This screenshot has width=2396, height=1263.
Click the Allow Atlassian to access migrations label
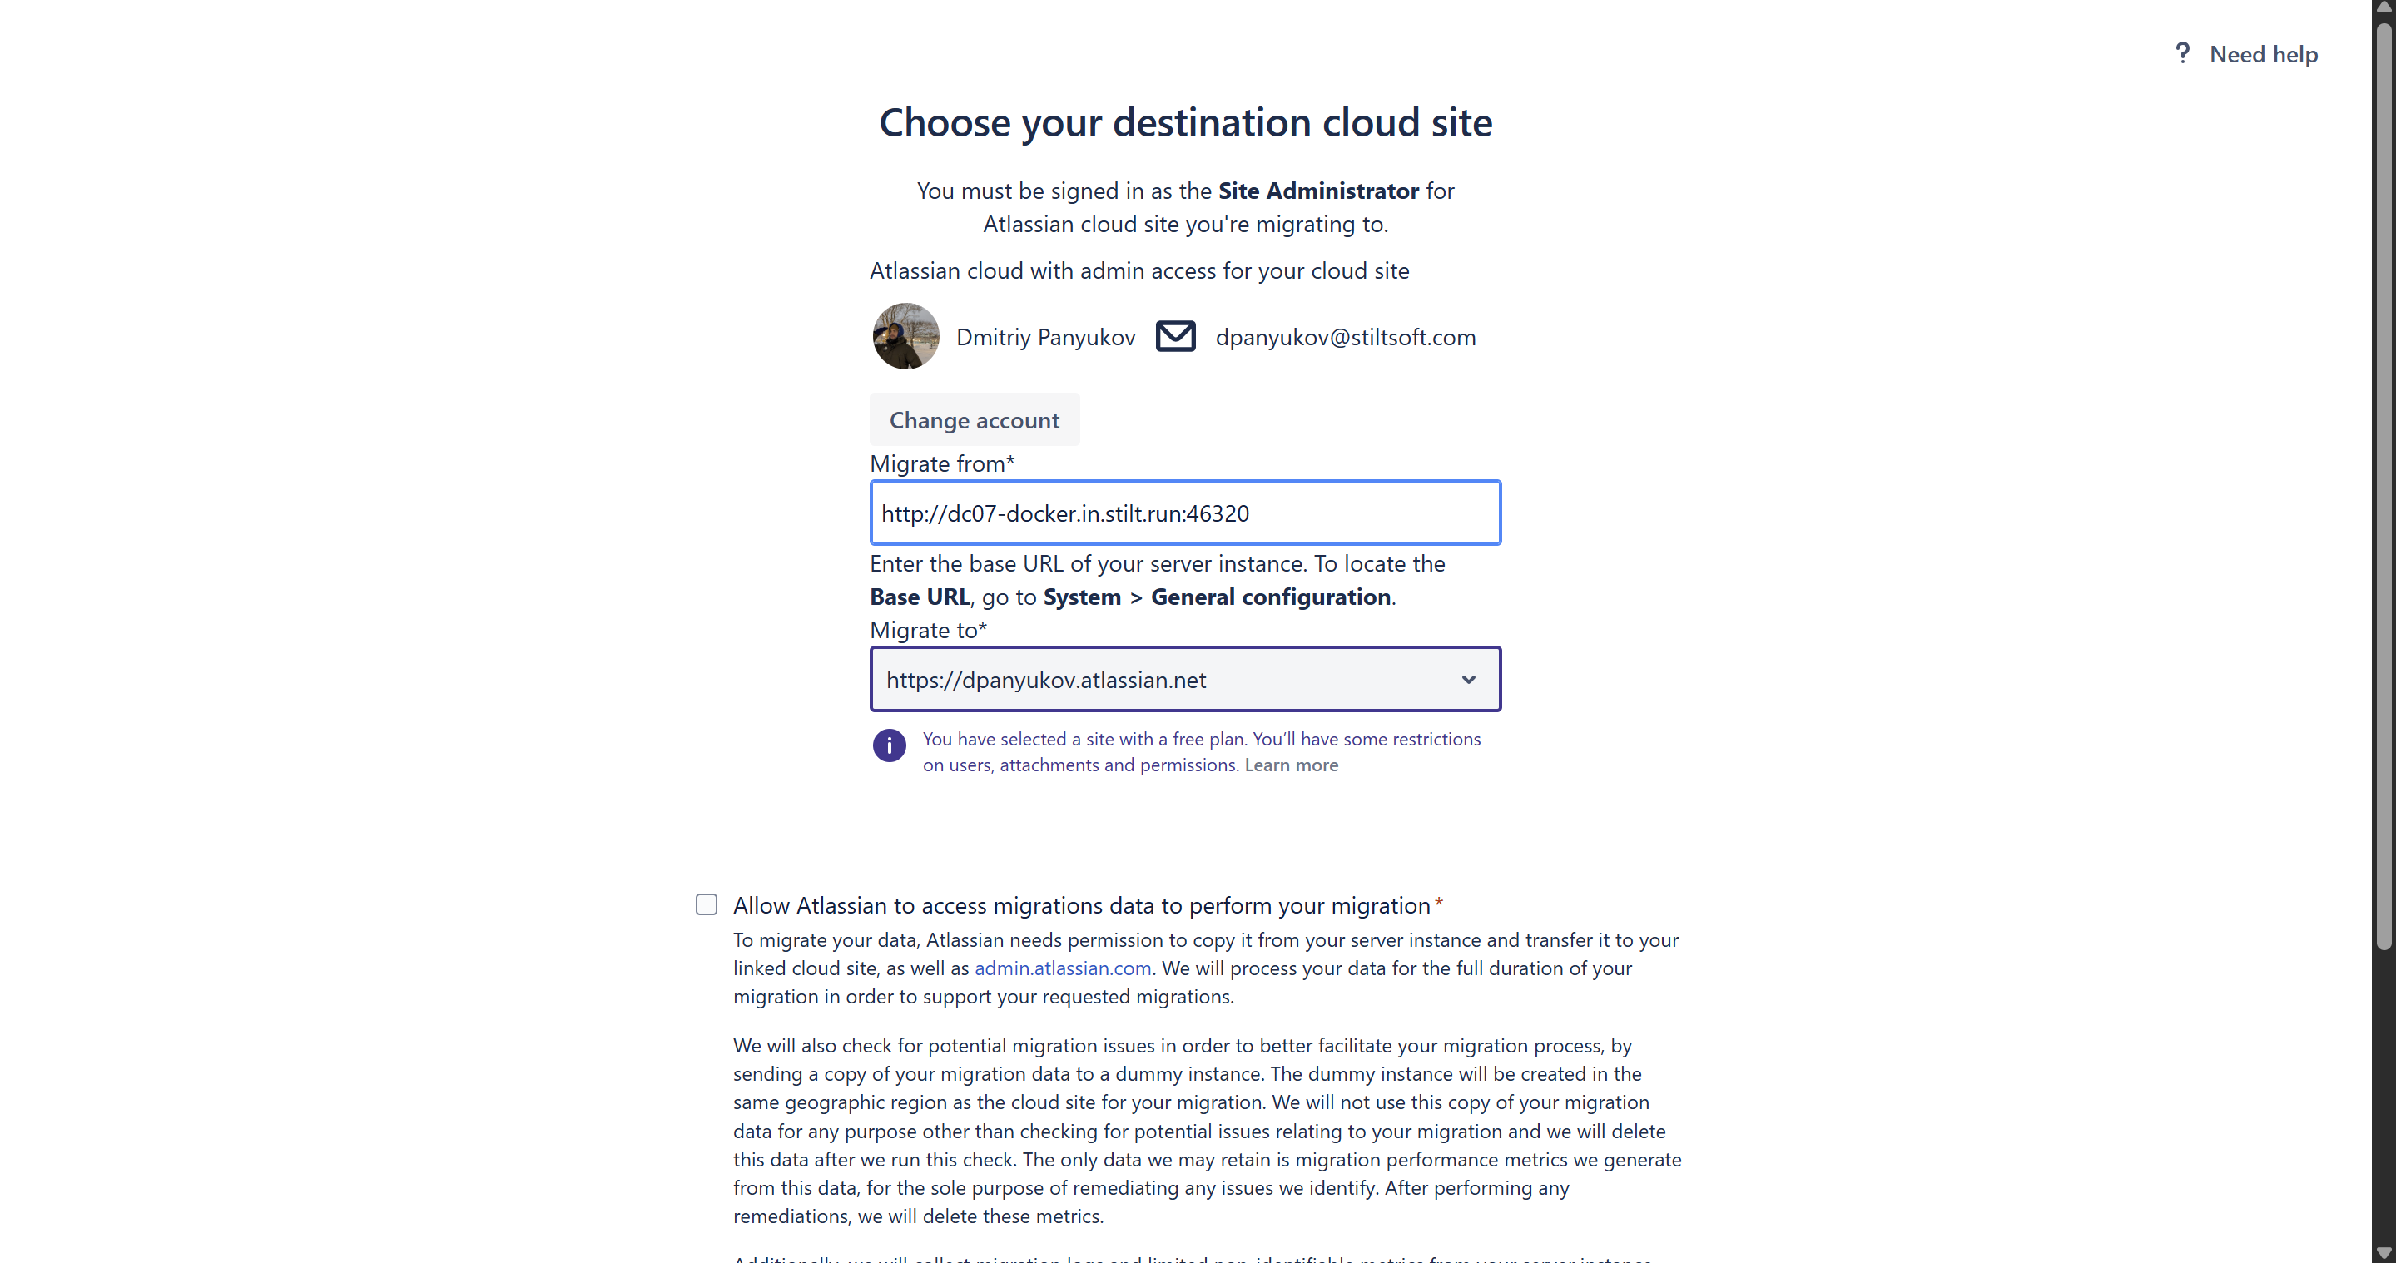tap(1081, 905)
